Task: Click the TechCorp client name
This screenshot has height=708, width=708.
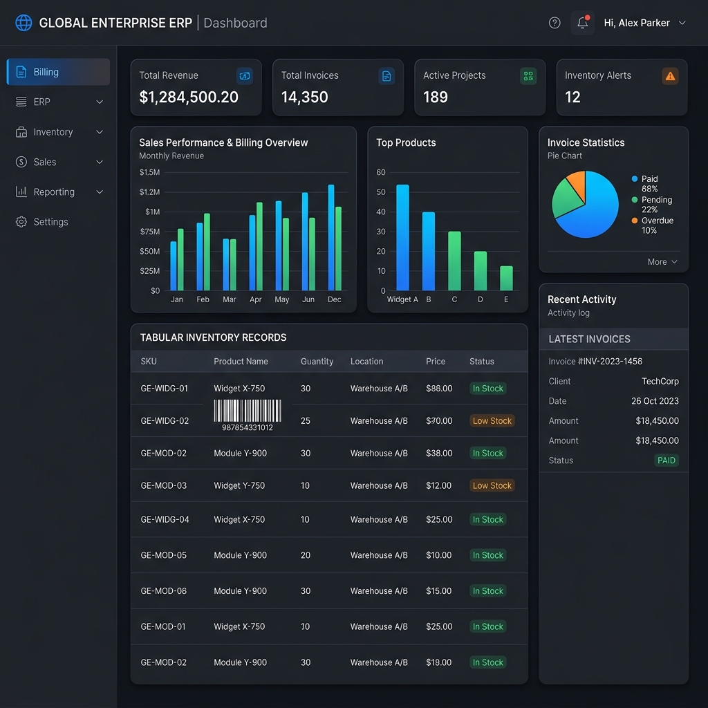Action: click(660, 381)
